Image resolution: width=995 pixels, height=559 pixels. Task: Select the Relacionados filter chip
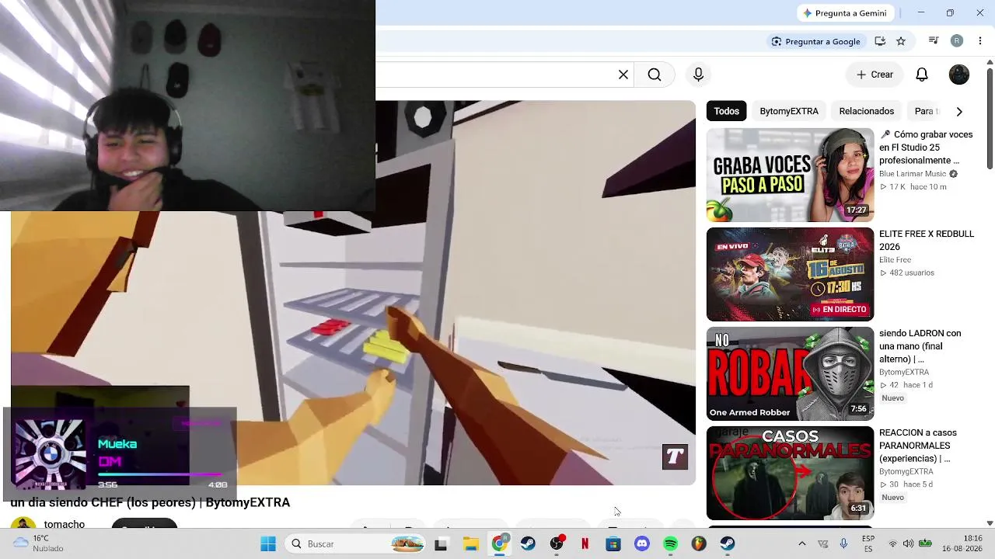(867, 111)
